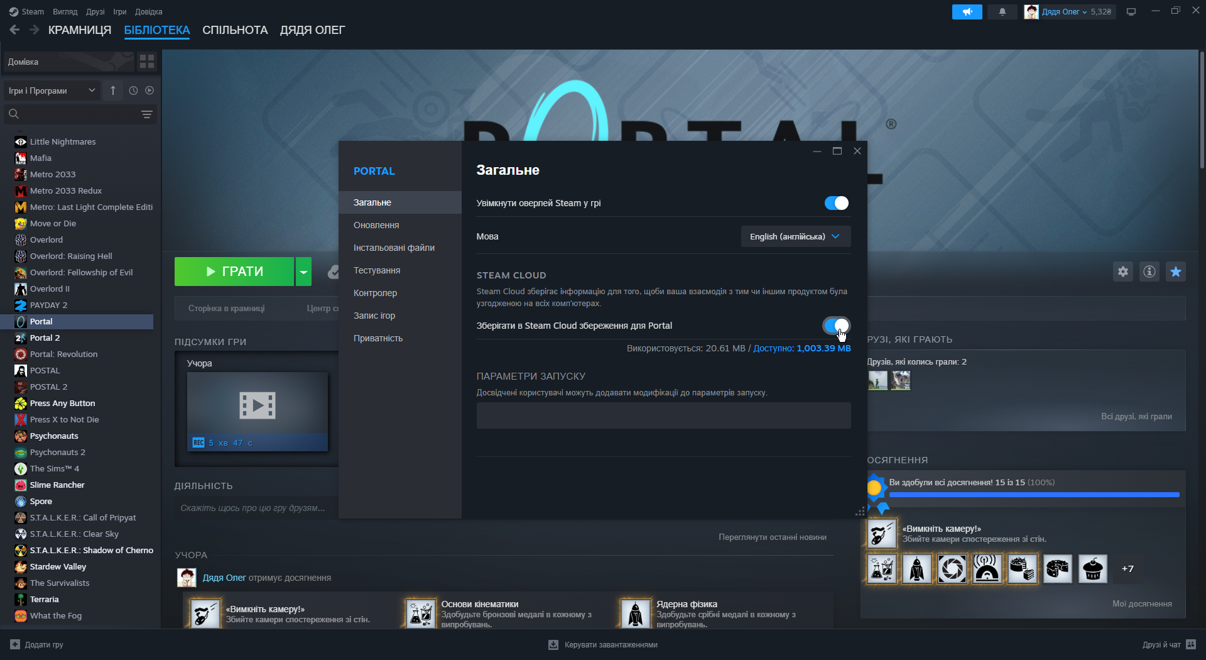Click the Aperture logo achievement icon

(x=952, y=569)
